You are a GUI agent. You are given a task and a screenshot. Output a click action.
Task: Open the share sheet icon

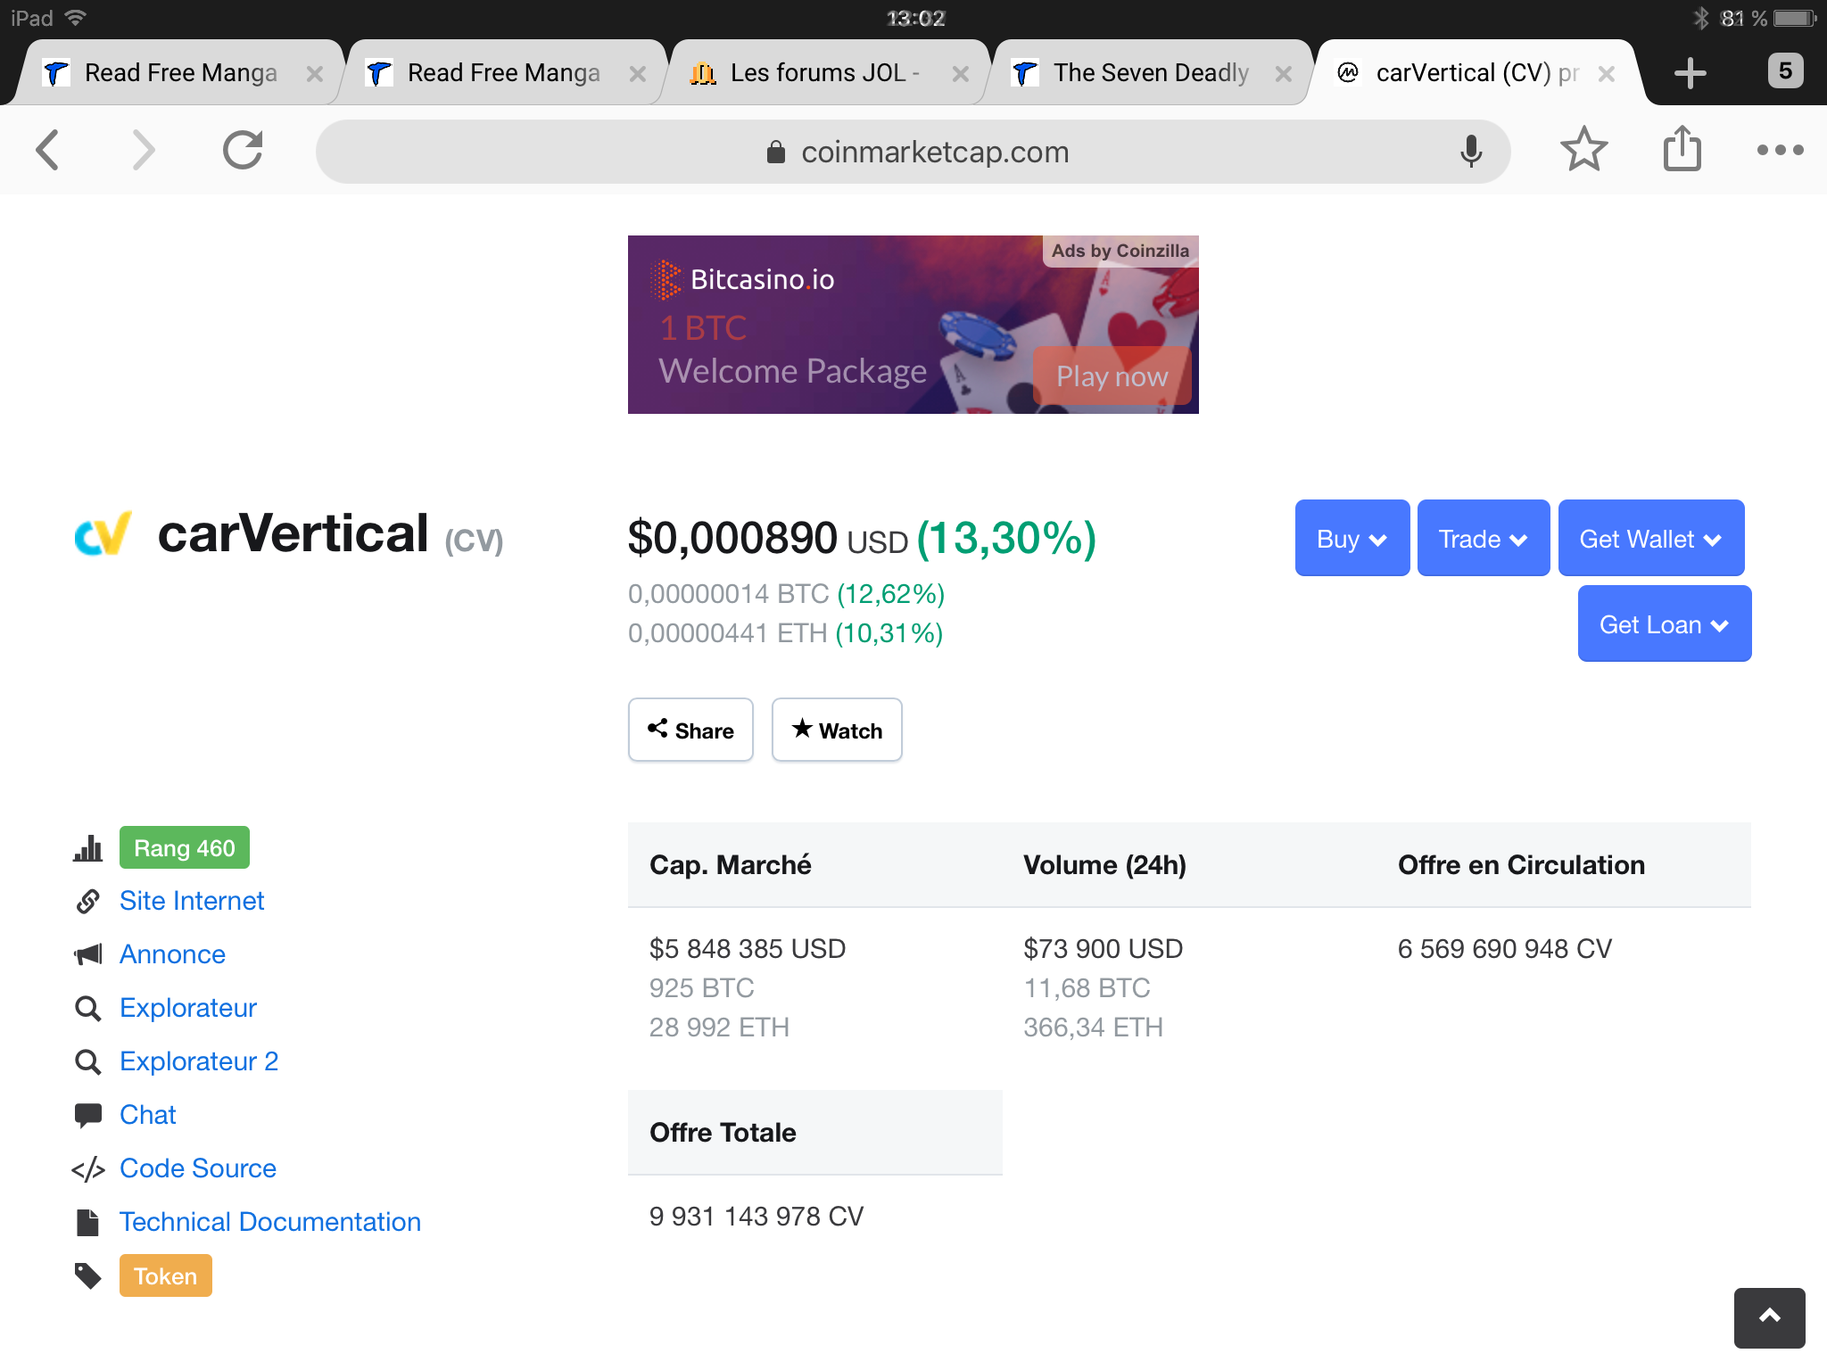(1682, 148)
